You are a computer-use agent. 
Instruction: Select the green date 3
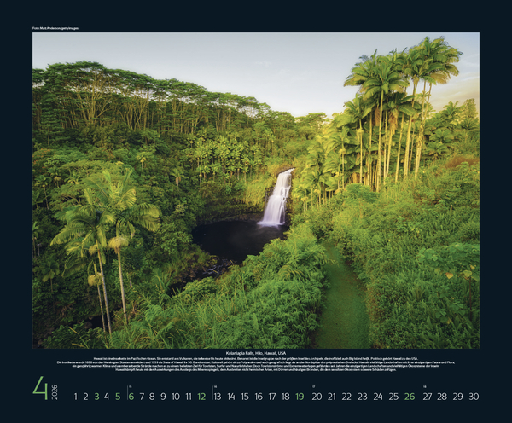(x=96, y=397)
